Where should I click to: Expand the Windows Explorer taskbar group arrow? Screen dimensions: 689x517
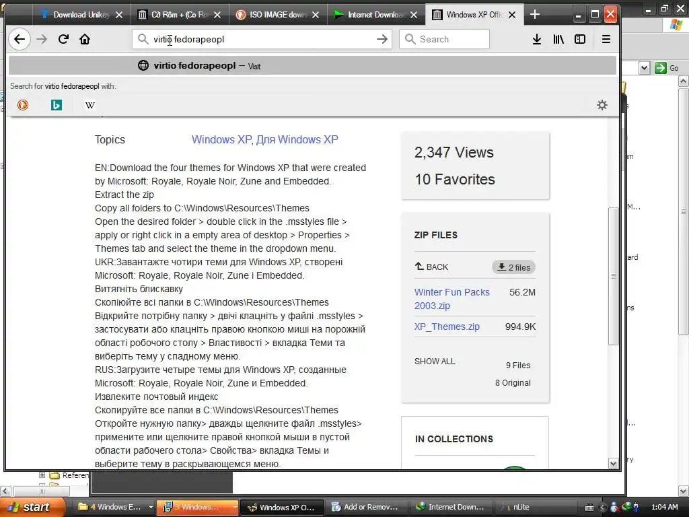click(x=151, y=507)
